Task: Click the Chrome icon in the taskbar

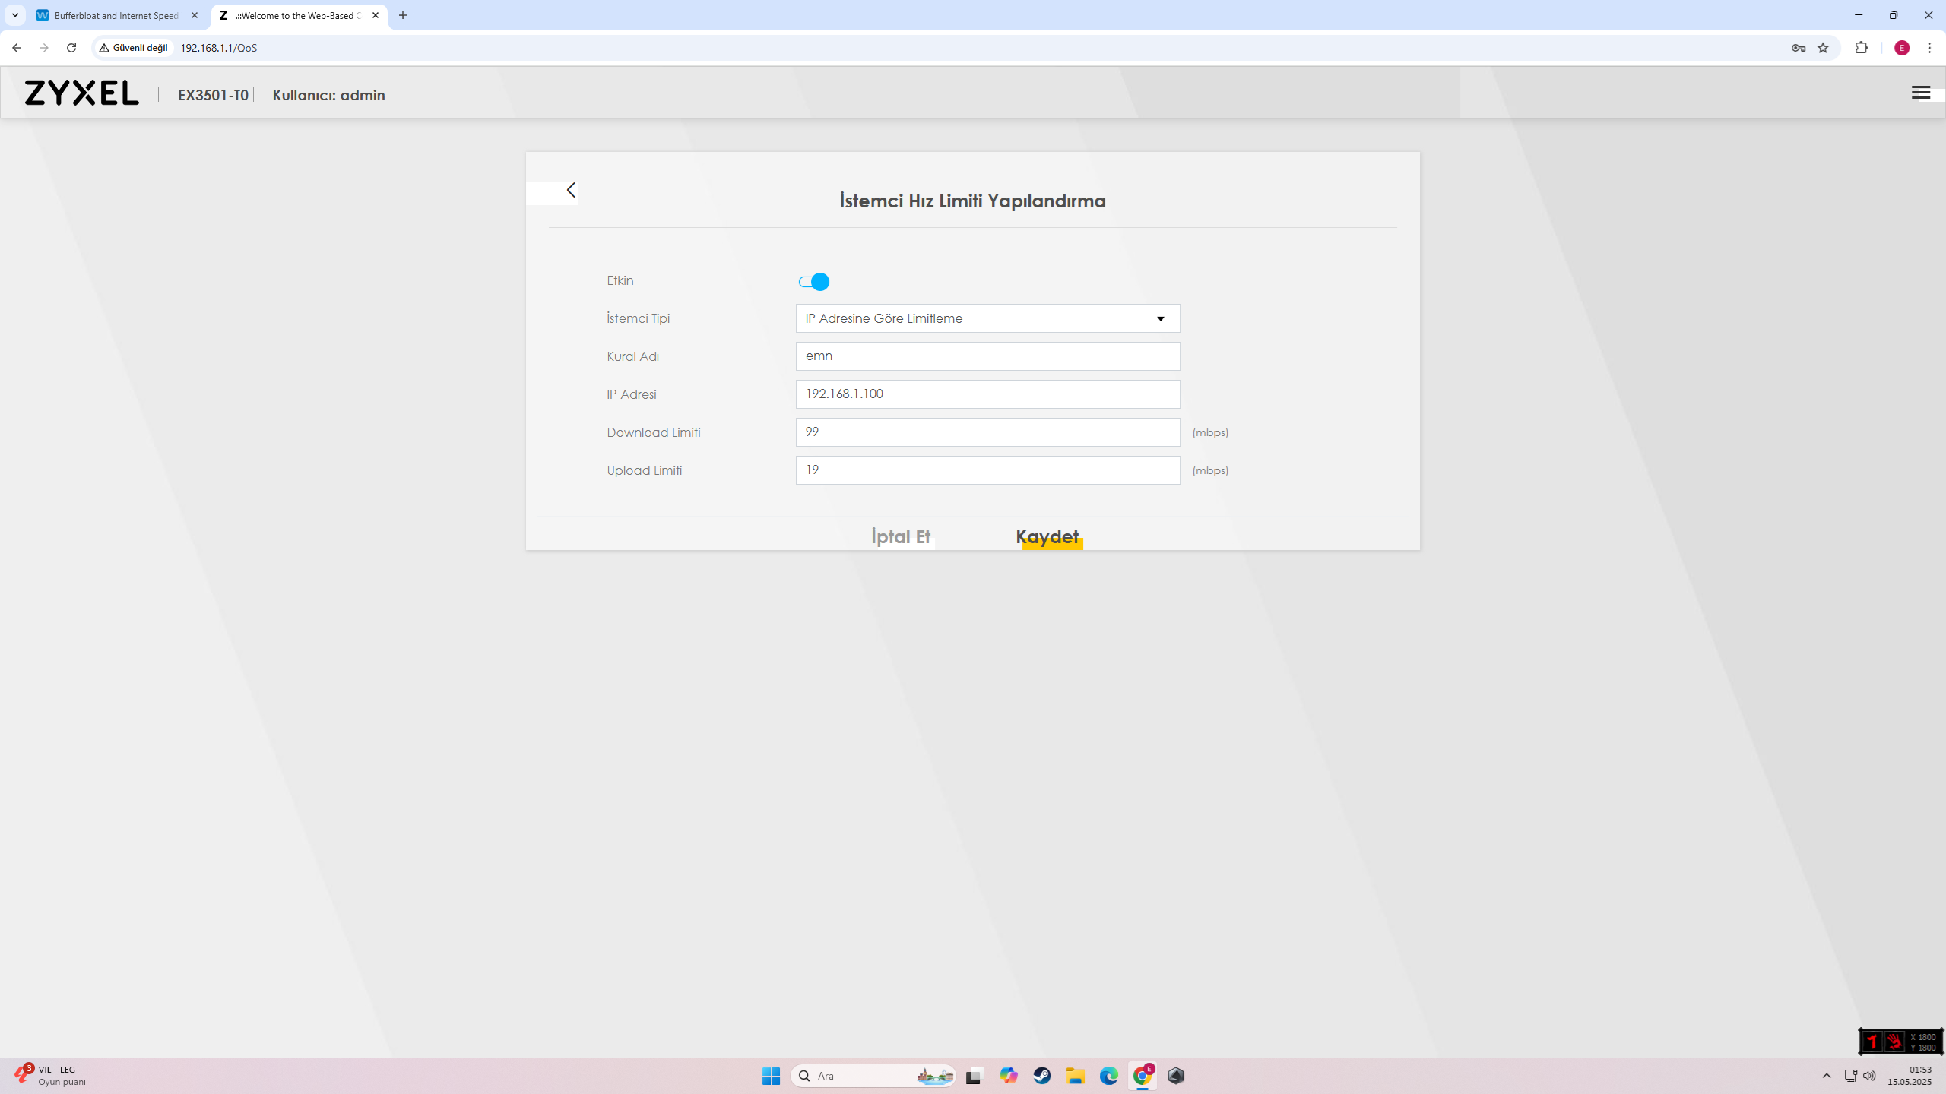Action: (x=1142, y=1076)
